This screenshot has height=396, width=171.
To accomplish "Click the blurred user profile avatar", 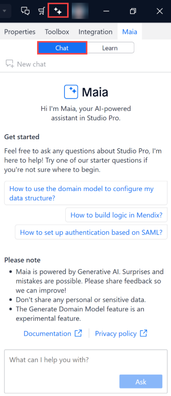I will tap(80, 11).
